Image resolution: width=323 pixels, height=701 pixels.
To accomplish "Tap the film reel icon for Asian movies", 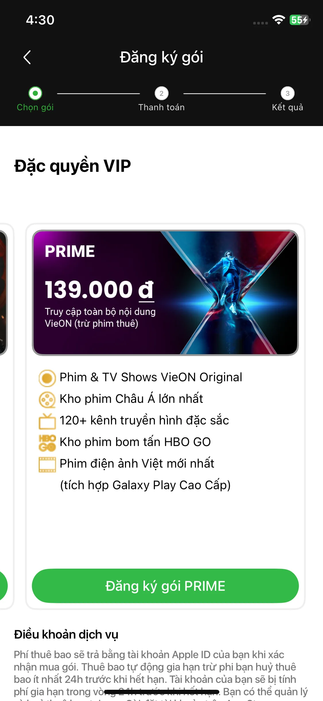I will [x=47, y=399].
